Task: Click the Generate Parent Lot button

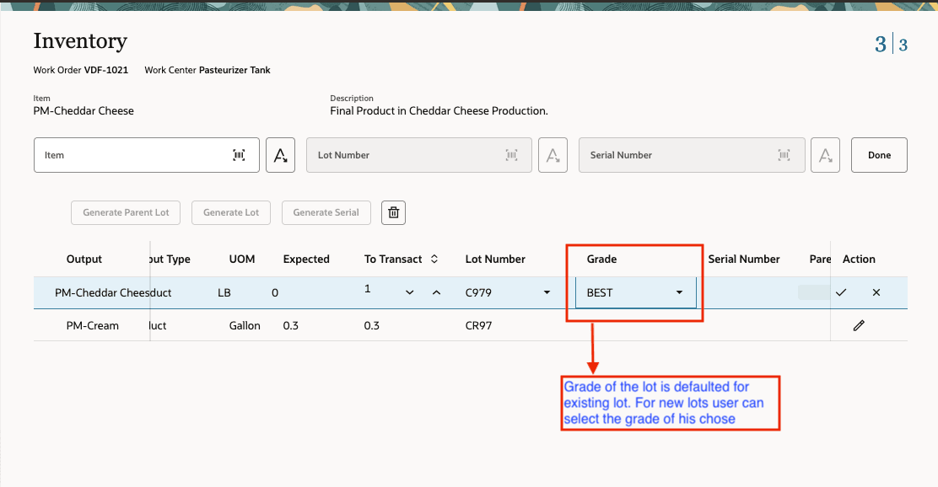Action: 125,212
